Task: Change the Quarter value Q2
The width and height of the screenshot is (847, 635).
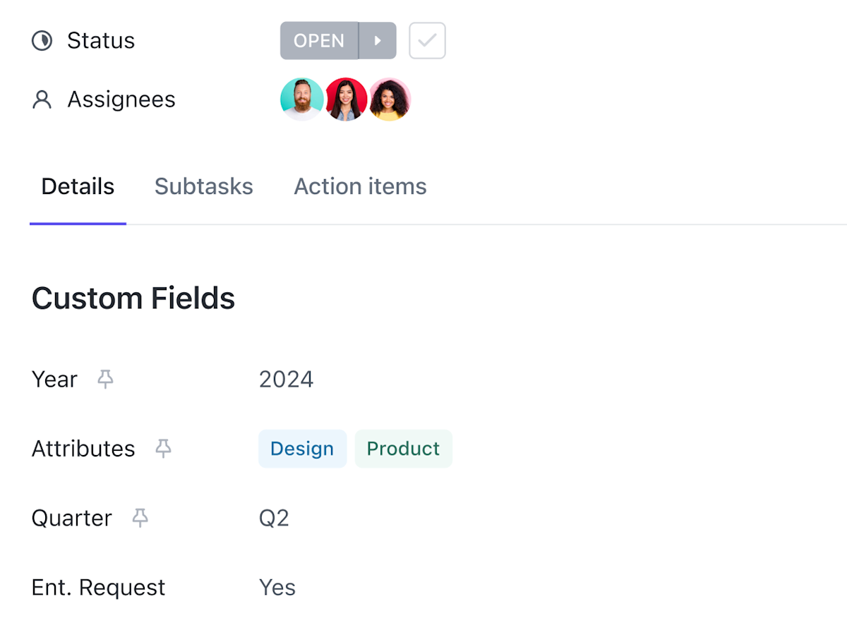Action: 274,519
